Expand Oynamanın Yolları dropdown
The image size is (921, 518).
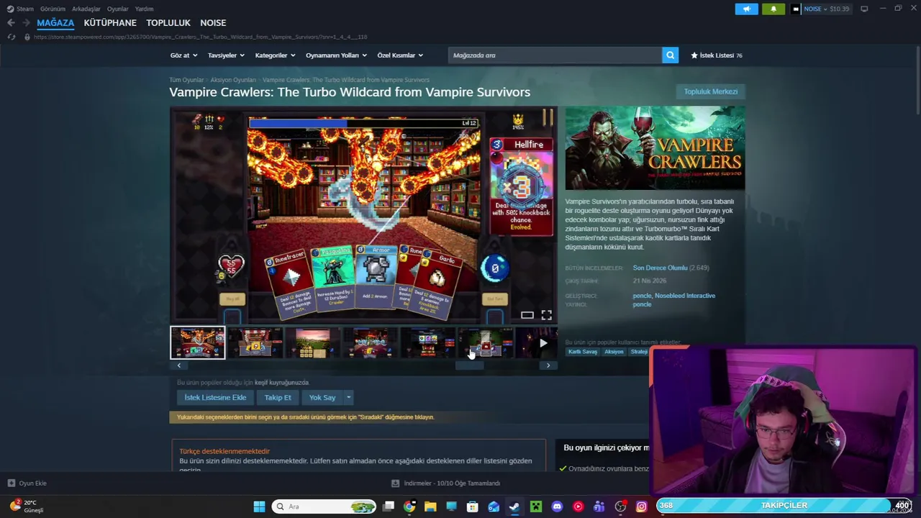336,55
